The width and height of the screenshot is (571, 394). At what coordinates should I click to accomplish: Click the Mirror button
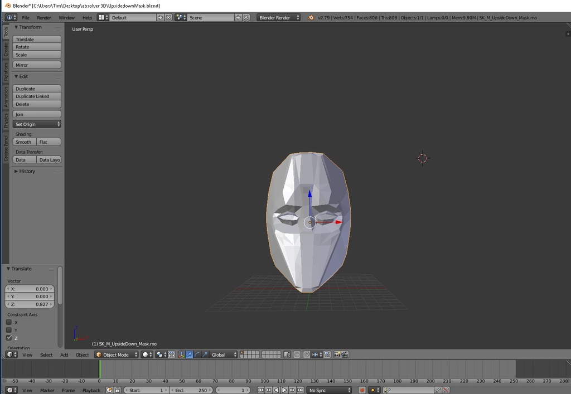tap(37, 65)
